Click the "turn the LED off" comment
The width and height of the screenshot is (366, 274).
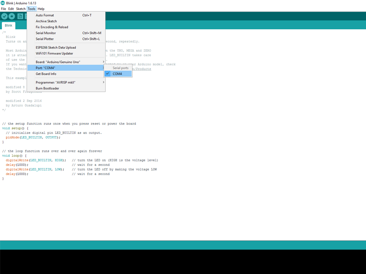114,169
